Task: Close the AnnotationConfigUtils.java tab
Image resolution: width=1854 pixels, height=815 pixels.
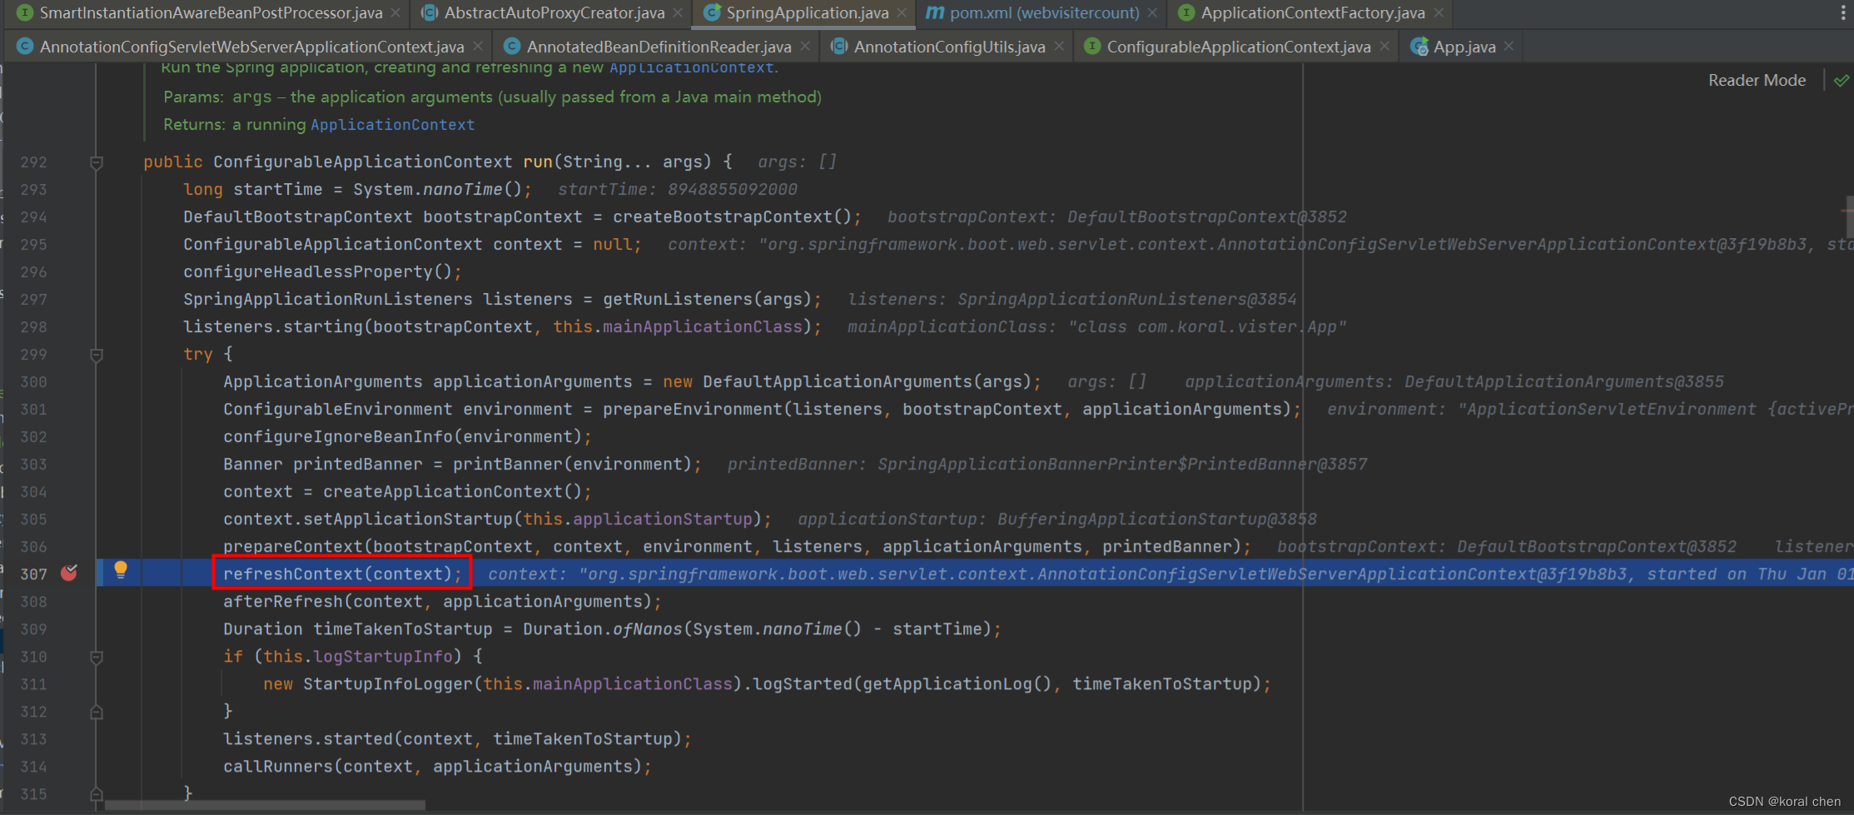Action: 1058,46
